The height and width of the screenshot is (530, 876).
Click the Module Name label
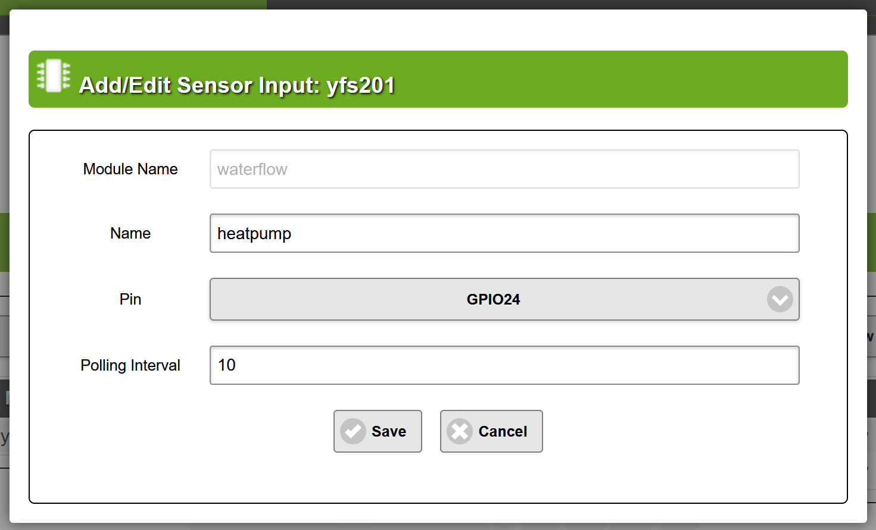(130, 169)
